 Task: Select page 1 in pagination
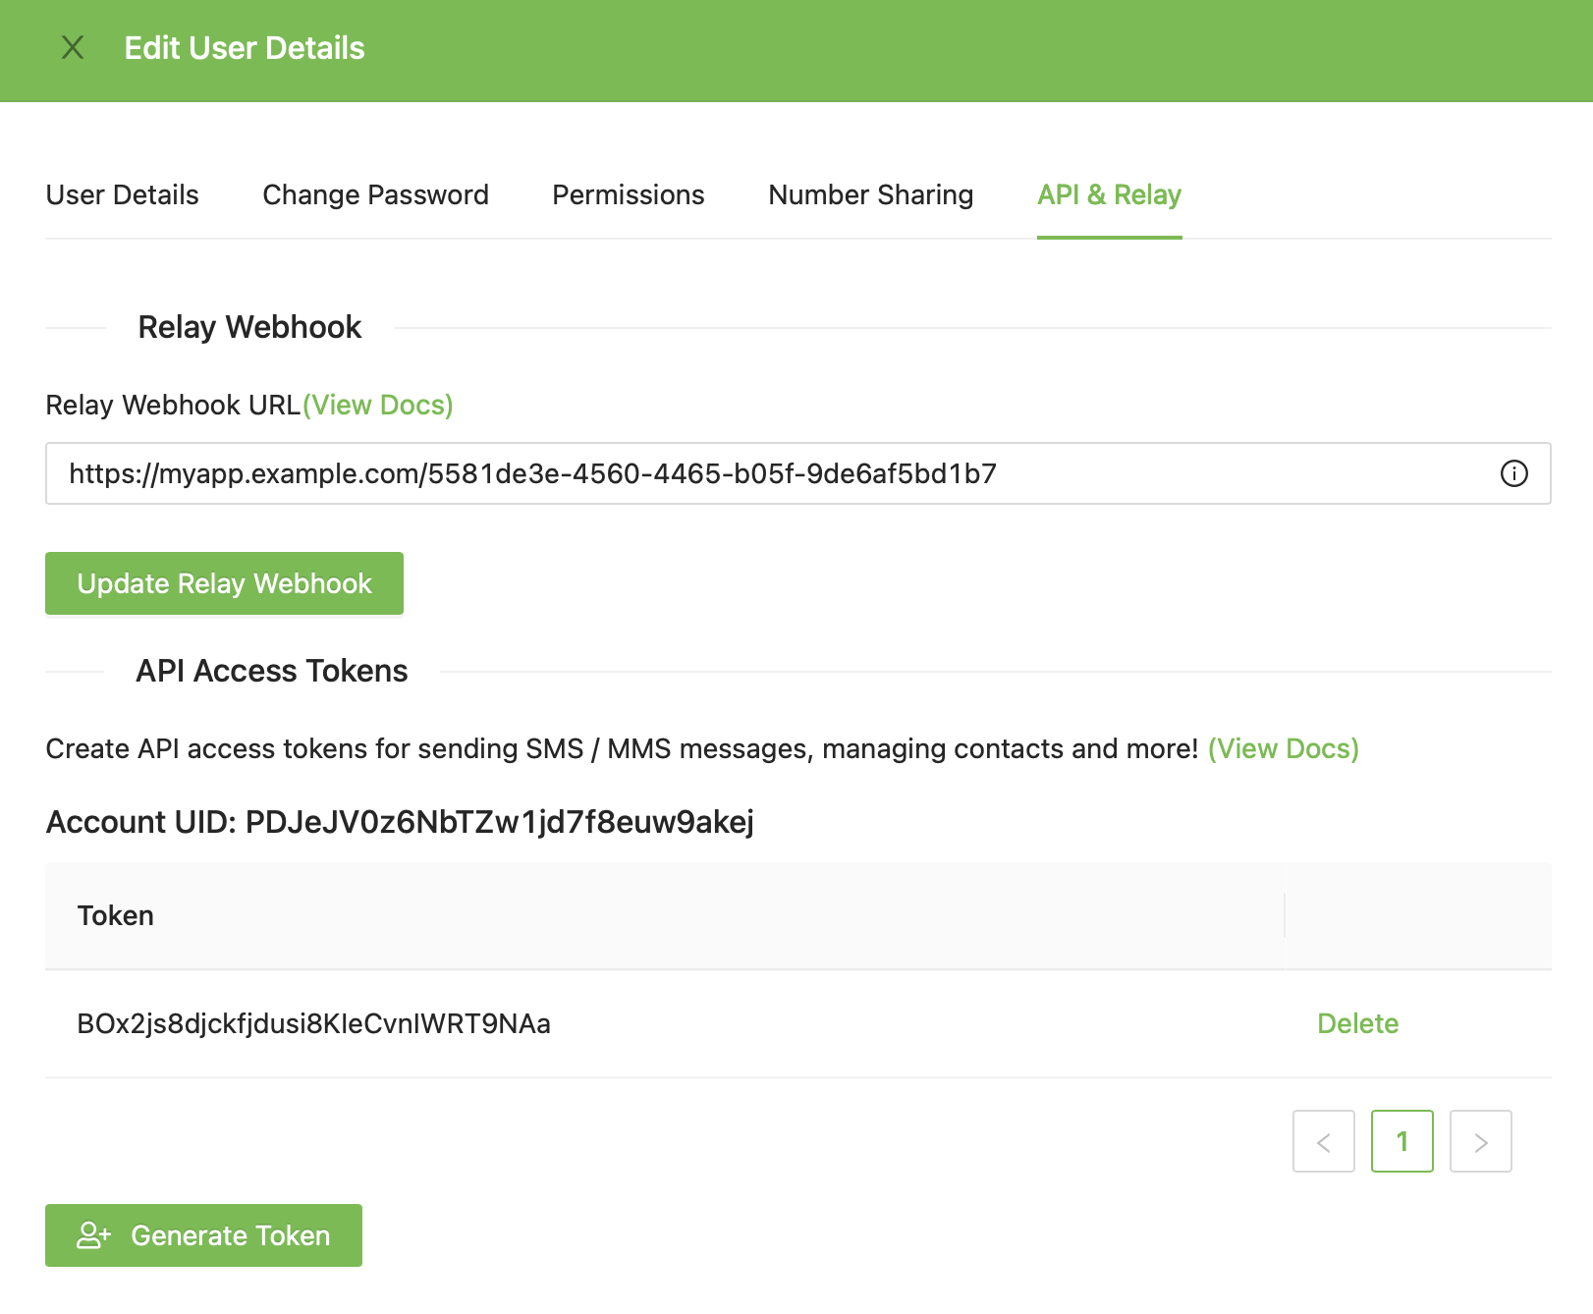[x=1402, y=1141]
